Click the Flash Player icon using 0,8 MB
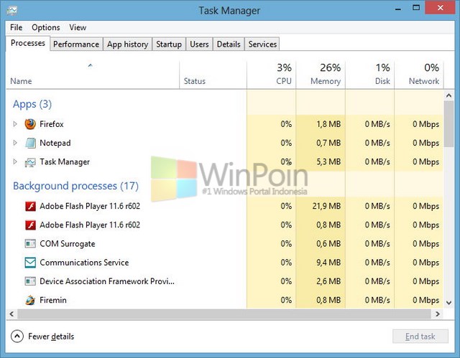 pos(30,225)
